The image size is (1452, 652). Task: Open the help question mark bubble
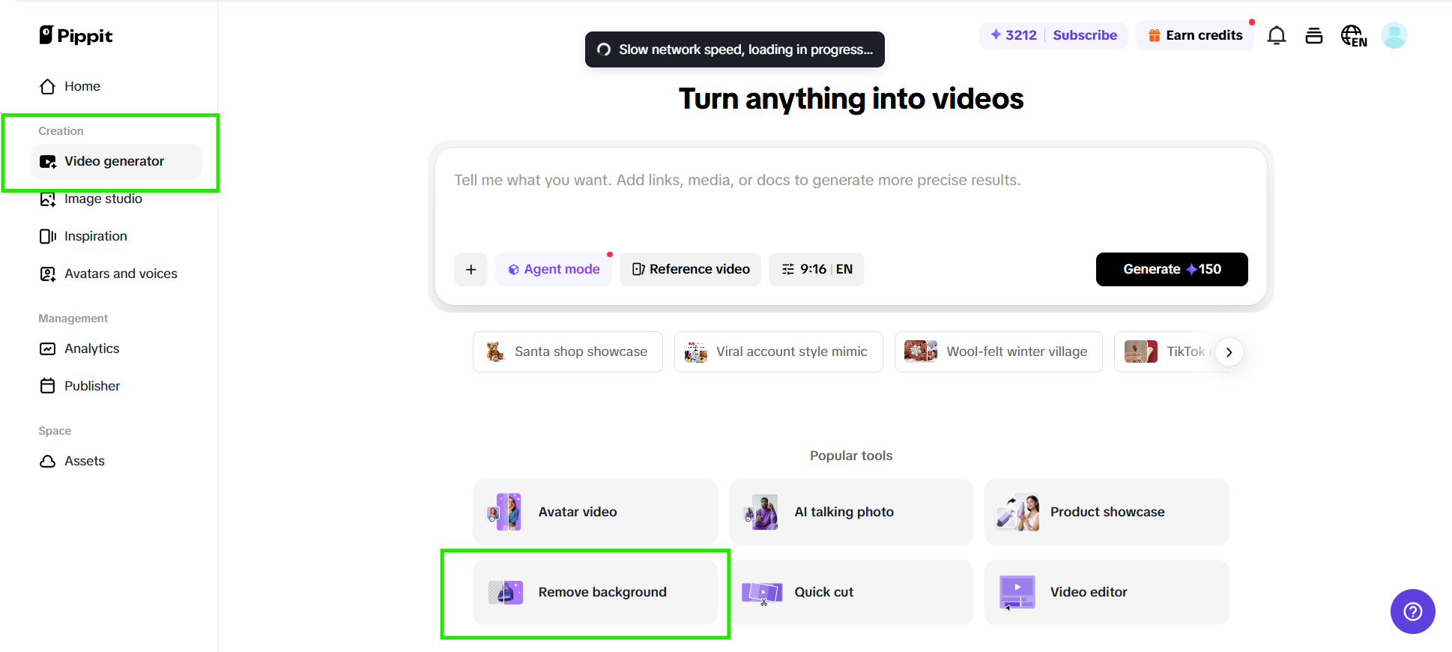pyautogui.click(x=1412, y=612)
